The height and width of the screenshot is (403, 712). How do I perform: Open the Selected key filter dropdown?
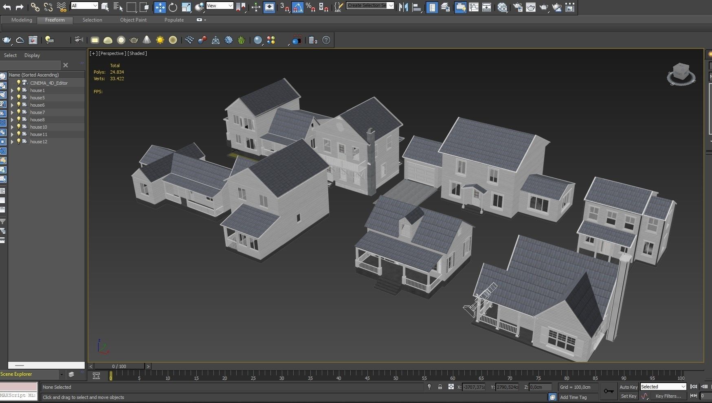(x=663, y=387)
